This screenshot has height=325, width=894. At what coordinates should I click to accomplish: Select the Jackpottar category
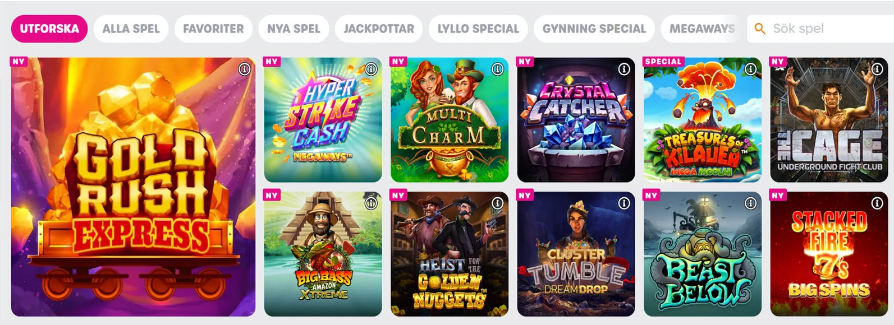379,29
